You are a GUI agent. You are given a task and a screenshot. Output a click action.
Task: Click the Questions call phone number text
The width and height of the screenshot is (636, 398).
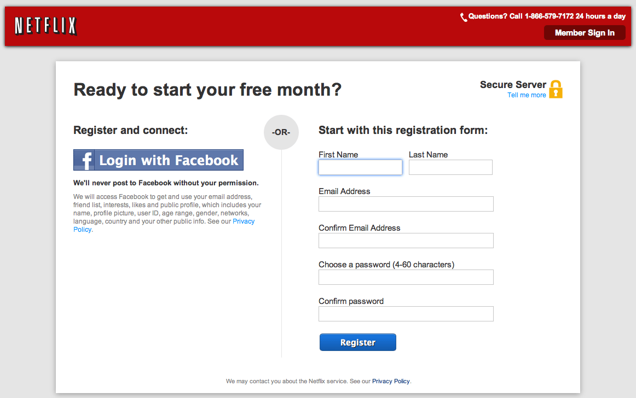click(x=547, y=16)
